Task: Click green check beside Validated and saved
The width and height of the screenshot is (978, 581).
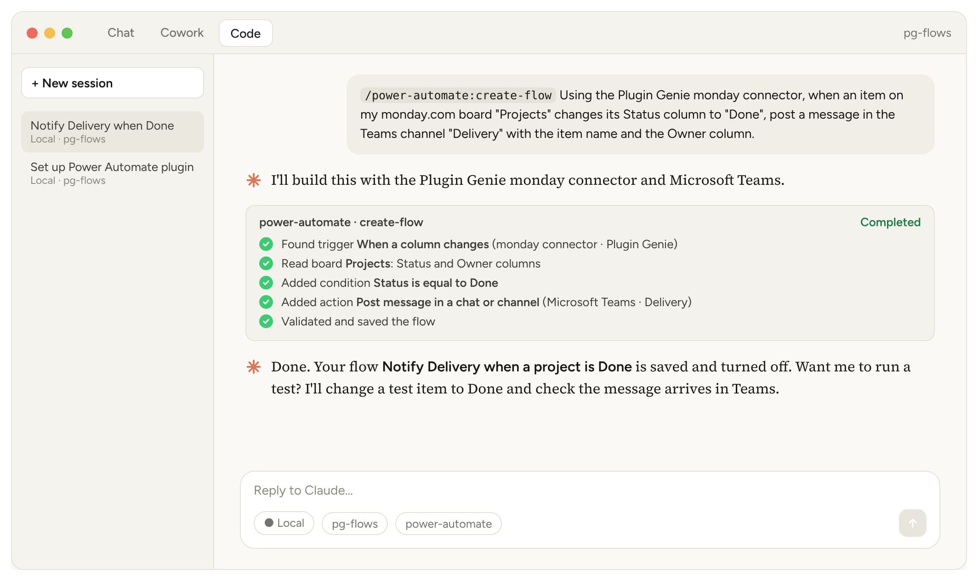Action: coord(266,321)
